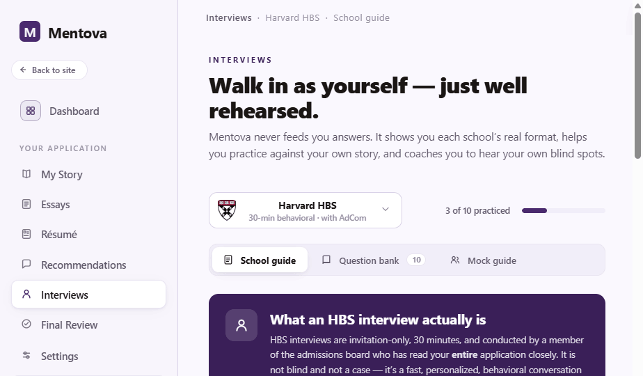Click the '30-min behavioral · with AdCom' subtitle
The width and height of the screenshot is (643, 376).
[307, 218]
